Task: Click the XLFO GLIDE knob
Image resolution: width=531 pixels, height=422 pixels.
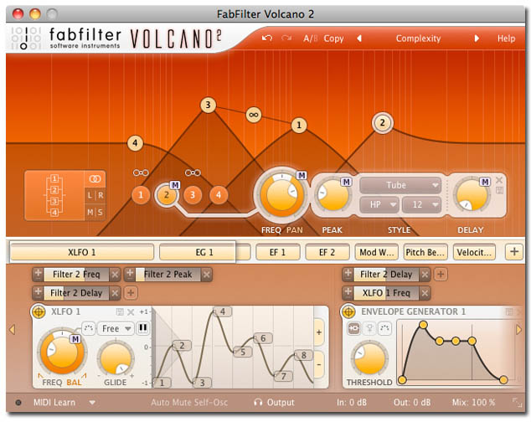Action: [116, 358]
